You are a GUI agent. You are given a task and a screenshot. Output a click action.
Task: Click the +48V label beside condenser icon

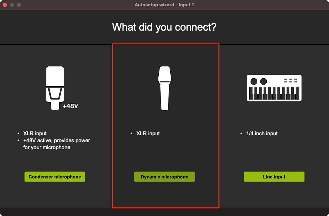click(70, 106)
